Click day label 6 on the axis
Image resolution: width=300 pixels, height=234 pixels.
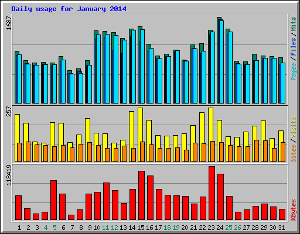[63, 228]
